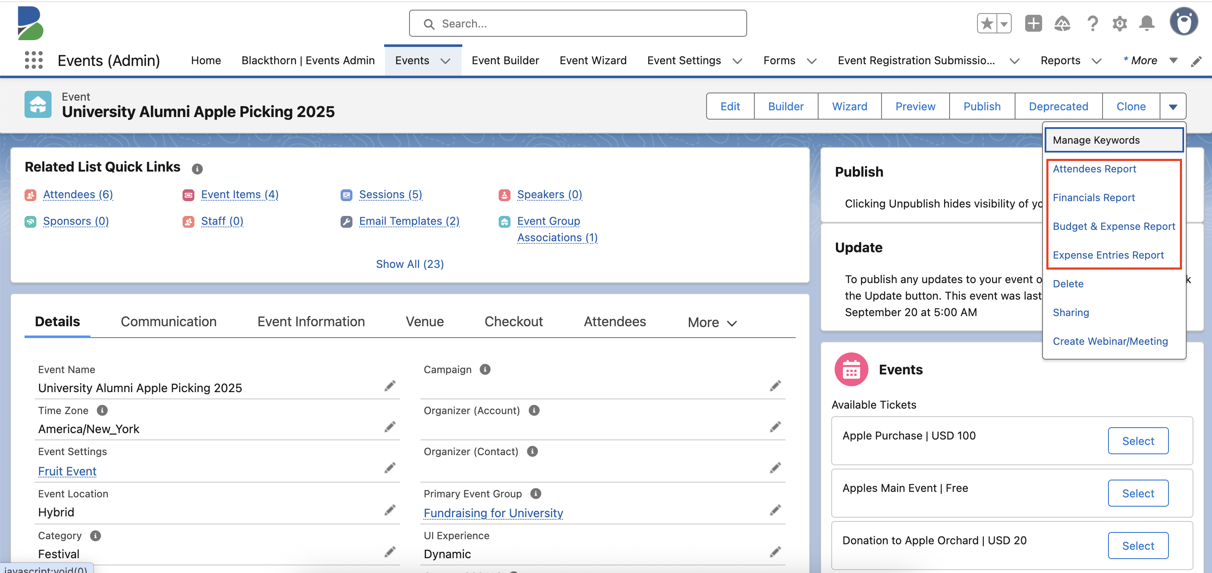
Task: Click the Email Templates related list icon
Action: 347,221
